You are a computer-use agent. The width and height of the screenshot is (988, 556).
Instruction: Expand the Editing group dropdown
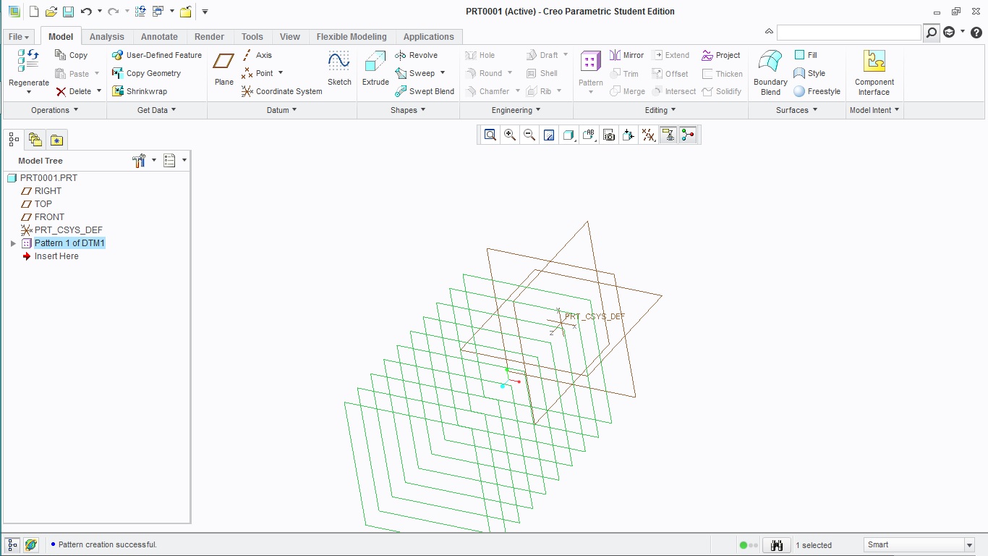tap(660, 110)
